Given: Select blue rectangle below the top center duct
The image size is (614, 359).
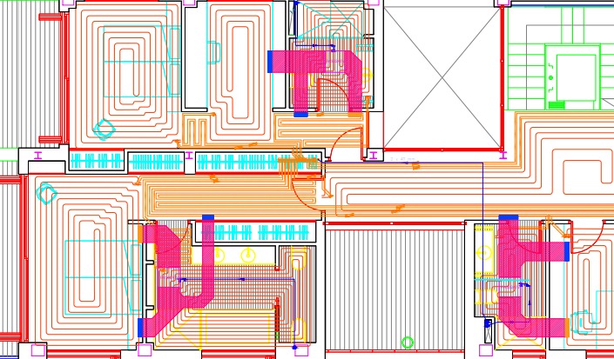Looking at the screenshot, I should [x=300, y=114].
